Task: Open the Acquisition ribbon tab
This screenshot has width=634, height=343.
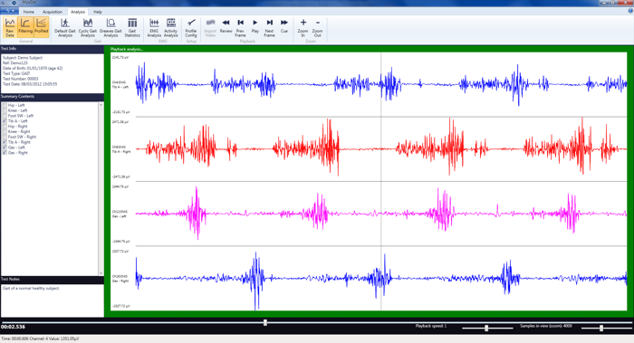Action: (x=53, y=12)
